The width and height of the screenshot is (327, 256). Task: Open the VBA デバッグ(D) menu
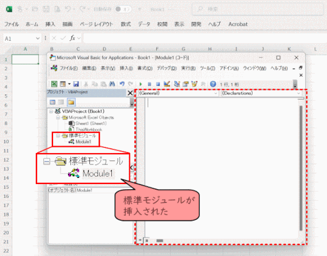(167, 68)
